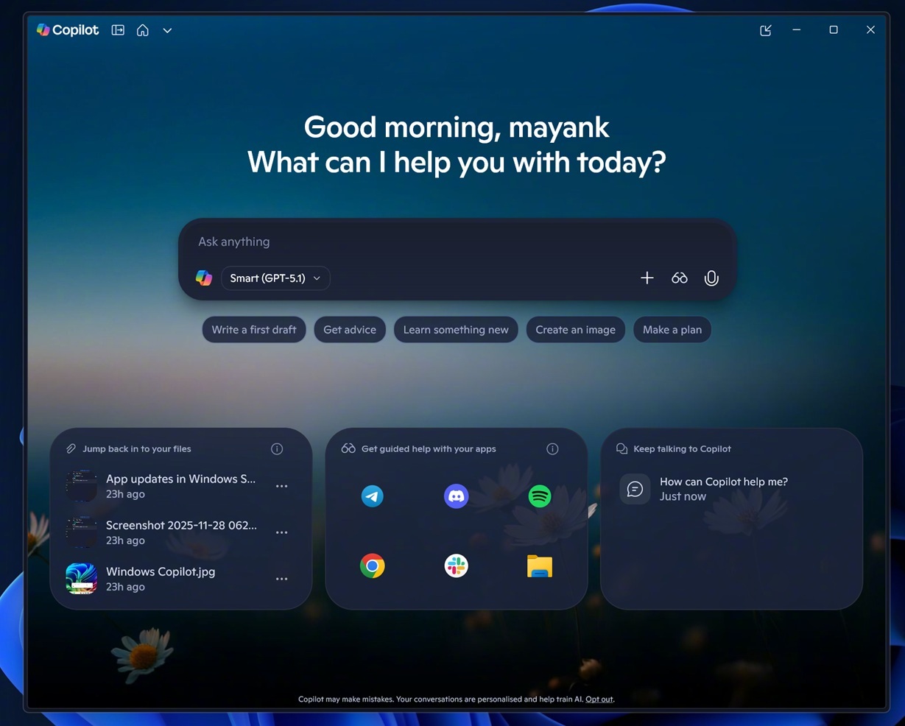Image resolution: width=905 pixels, height=726 pixels.
Task: Toggle the sidebar panel icon
Action: [x=118, y=30]
